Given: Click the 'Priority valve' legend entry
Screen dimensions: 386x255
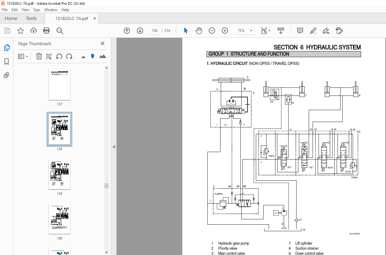Looking at the screenshot, I should 228,248.
